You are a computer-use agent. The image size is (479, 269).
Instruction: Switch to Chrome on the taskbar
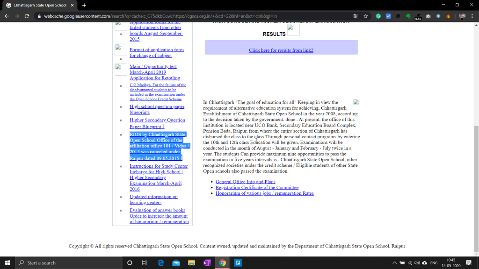pyautogui.click(x=222, y=262)
